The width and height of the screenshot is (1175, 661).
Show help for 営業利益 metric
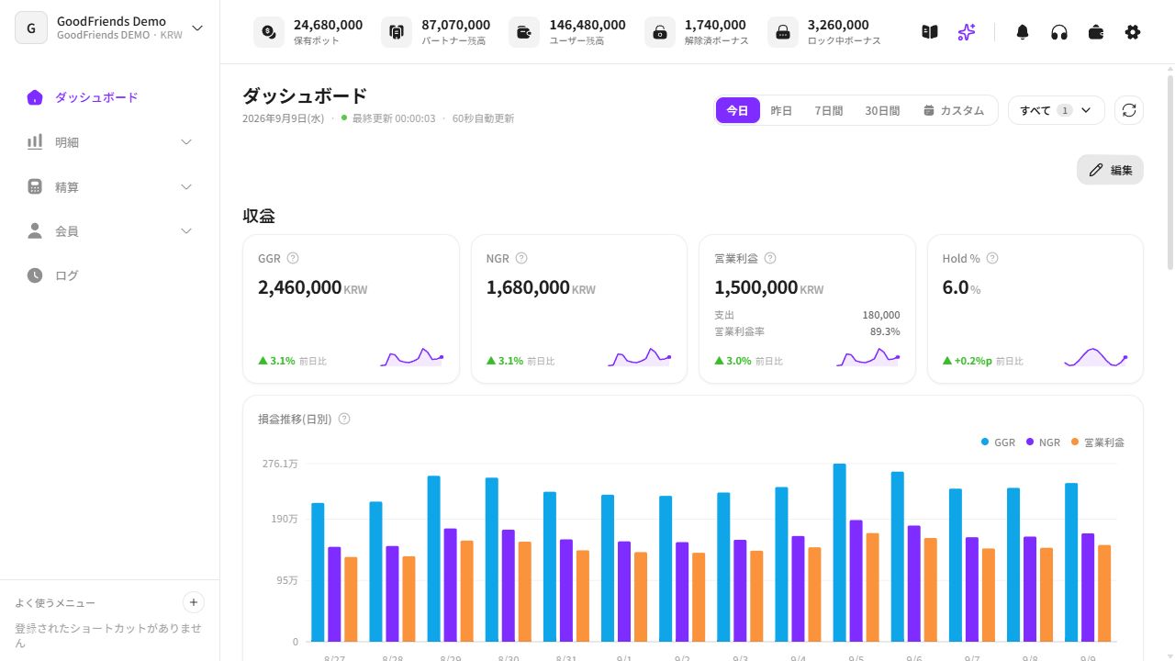770,259
